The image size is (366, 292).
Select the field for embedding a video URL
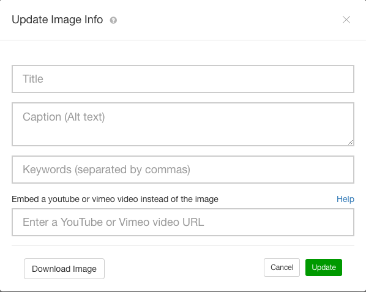[x=183, y=222]
